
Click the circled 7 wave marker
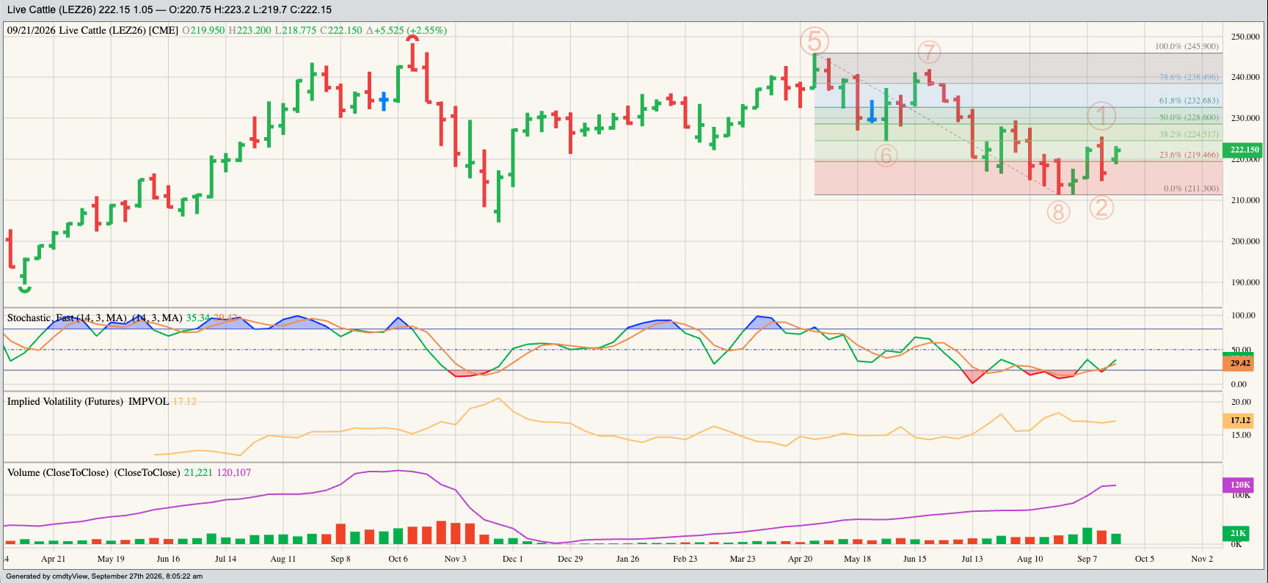click(929, 53)
